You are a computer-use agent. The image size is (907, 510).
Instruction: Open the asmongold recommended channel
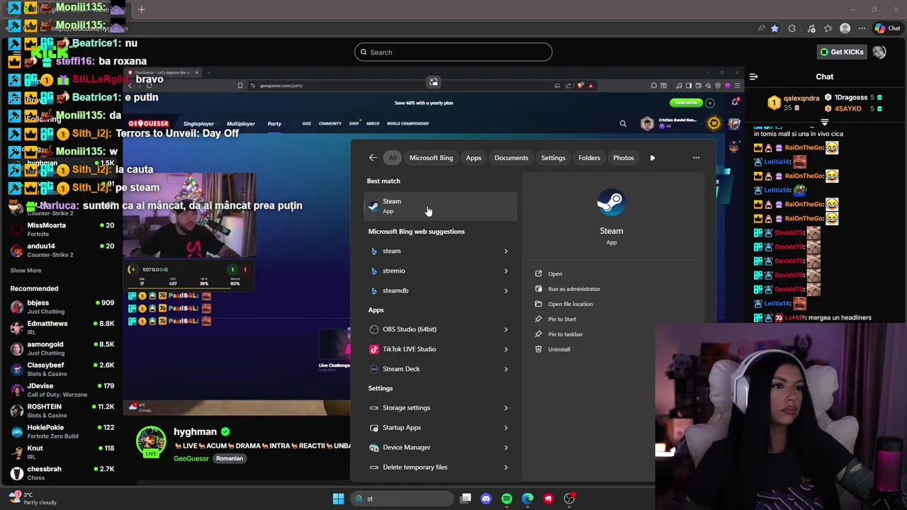click(x=62, y=348)
